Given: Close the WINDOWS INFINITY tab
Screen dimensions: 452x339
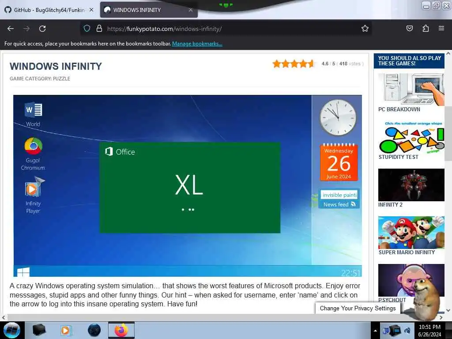Looking at the screenshot, I should (191, 10).
